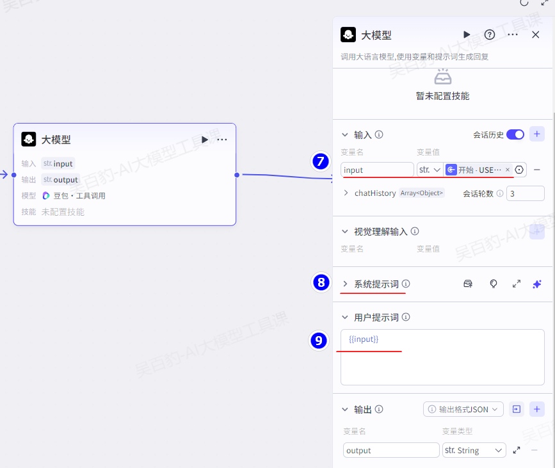Image resolution: width=555 pixels, height=468 pixels.
Task: Open the variable picker icon beside the reference value
Action: tap(519, 170)
